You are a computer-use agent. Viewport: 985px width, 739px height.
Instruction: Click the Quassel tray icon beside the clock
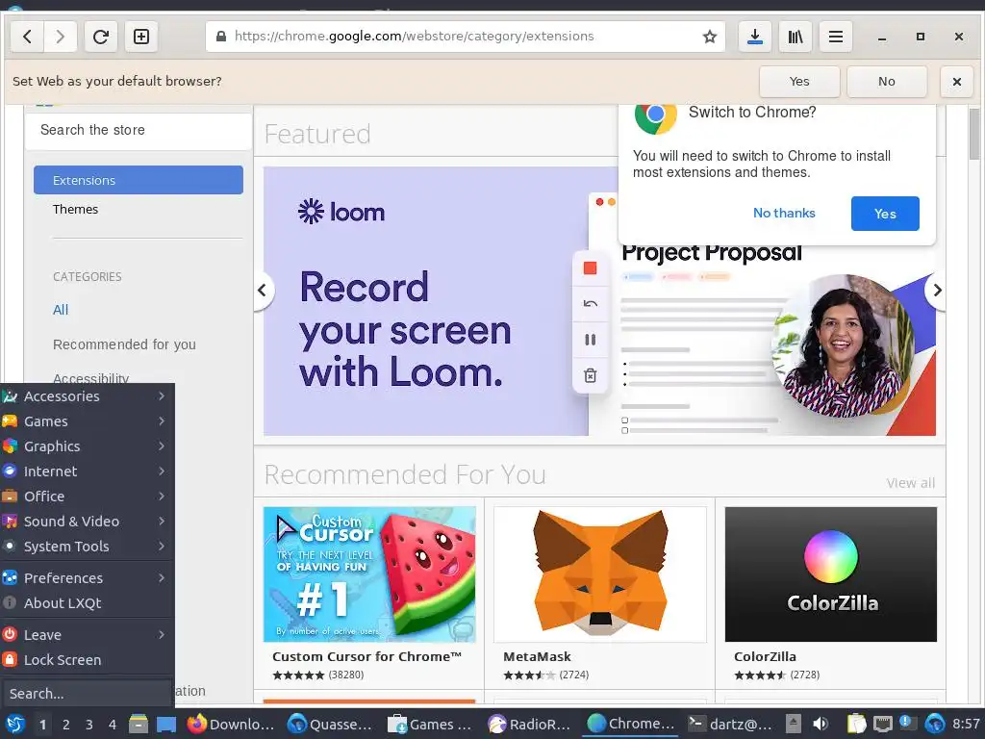pos(935,724)
